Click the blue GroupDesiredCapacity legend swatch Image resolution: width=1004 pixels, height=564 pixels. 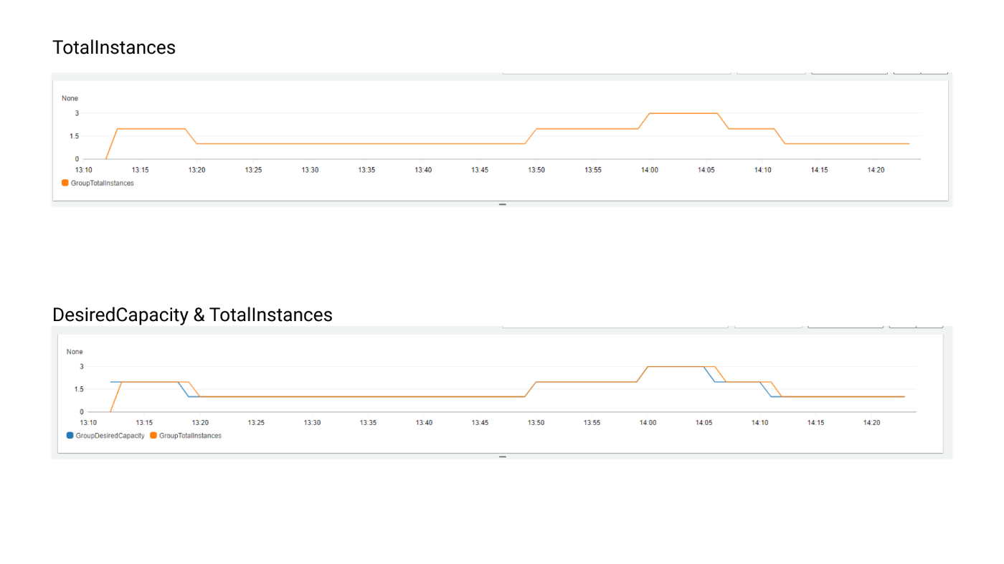click(x=70, y=435)
